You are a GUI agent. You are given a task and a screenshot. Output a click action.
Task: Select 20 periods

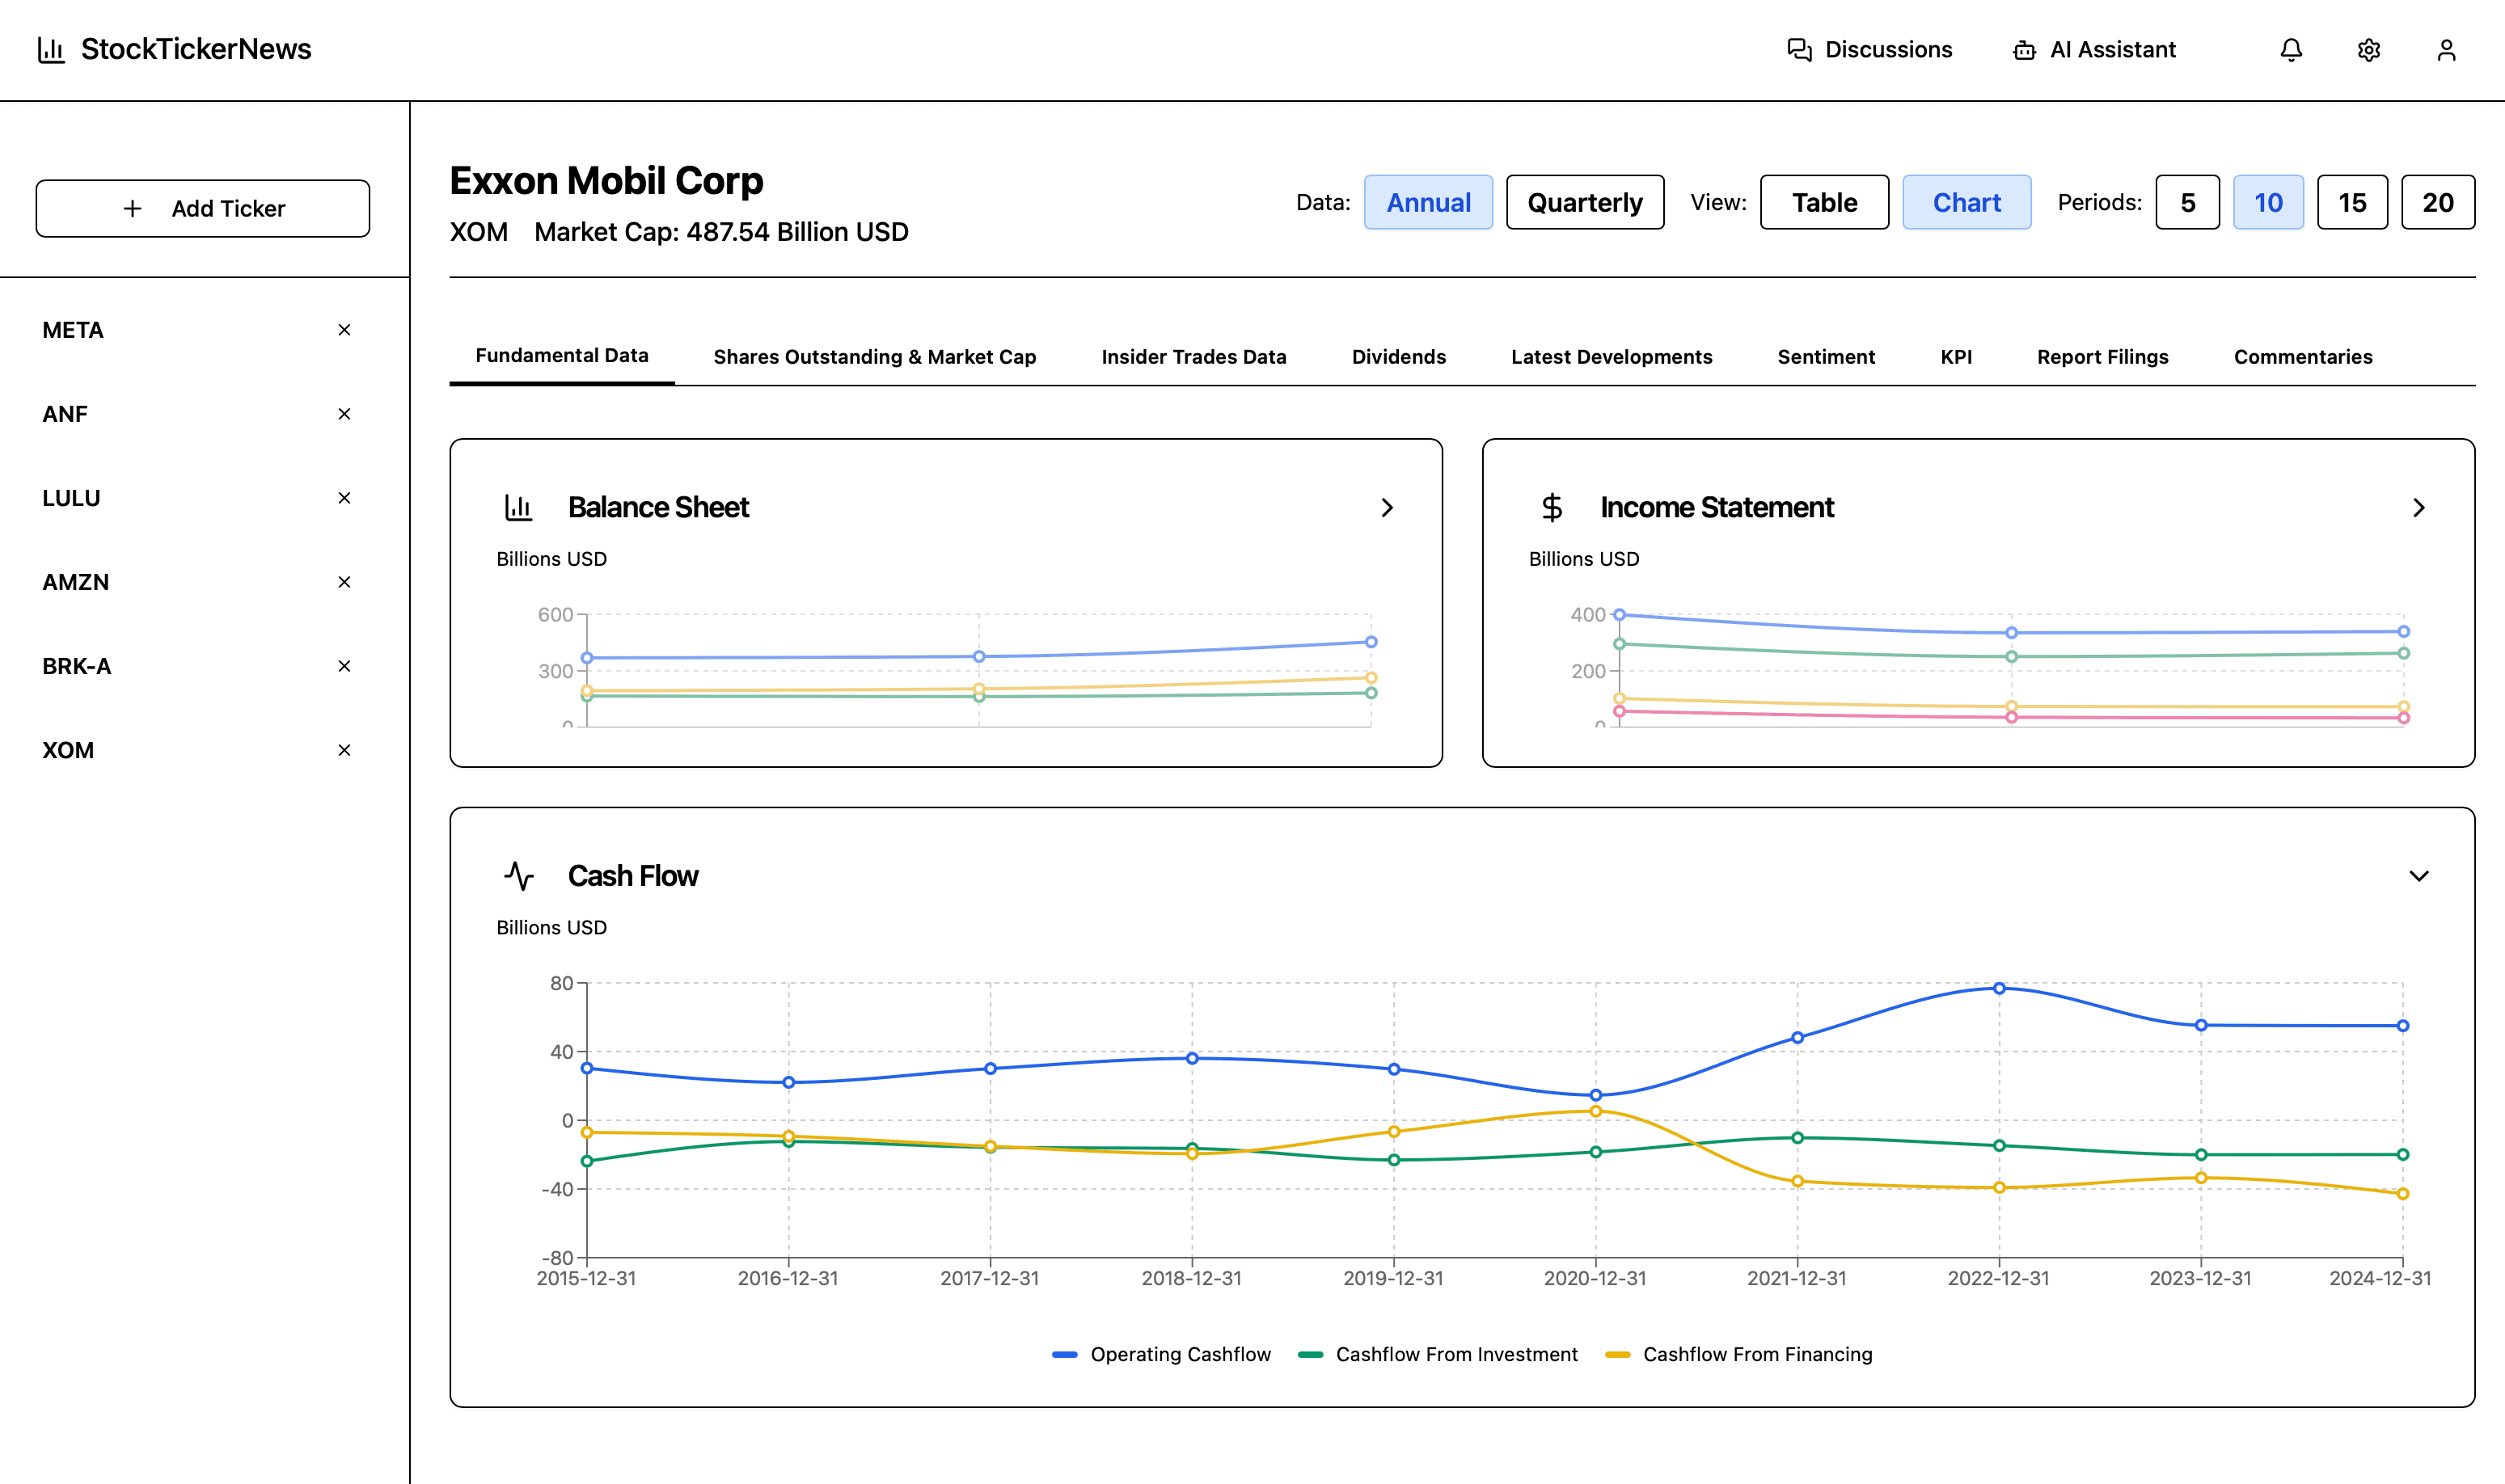pyautogui.click(x=2438, y=202)
